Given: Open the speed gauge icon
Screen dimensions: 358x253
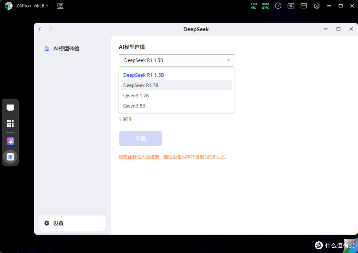Looking at the screenshot, I should click(278, 6).
